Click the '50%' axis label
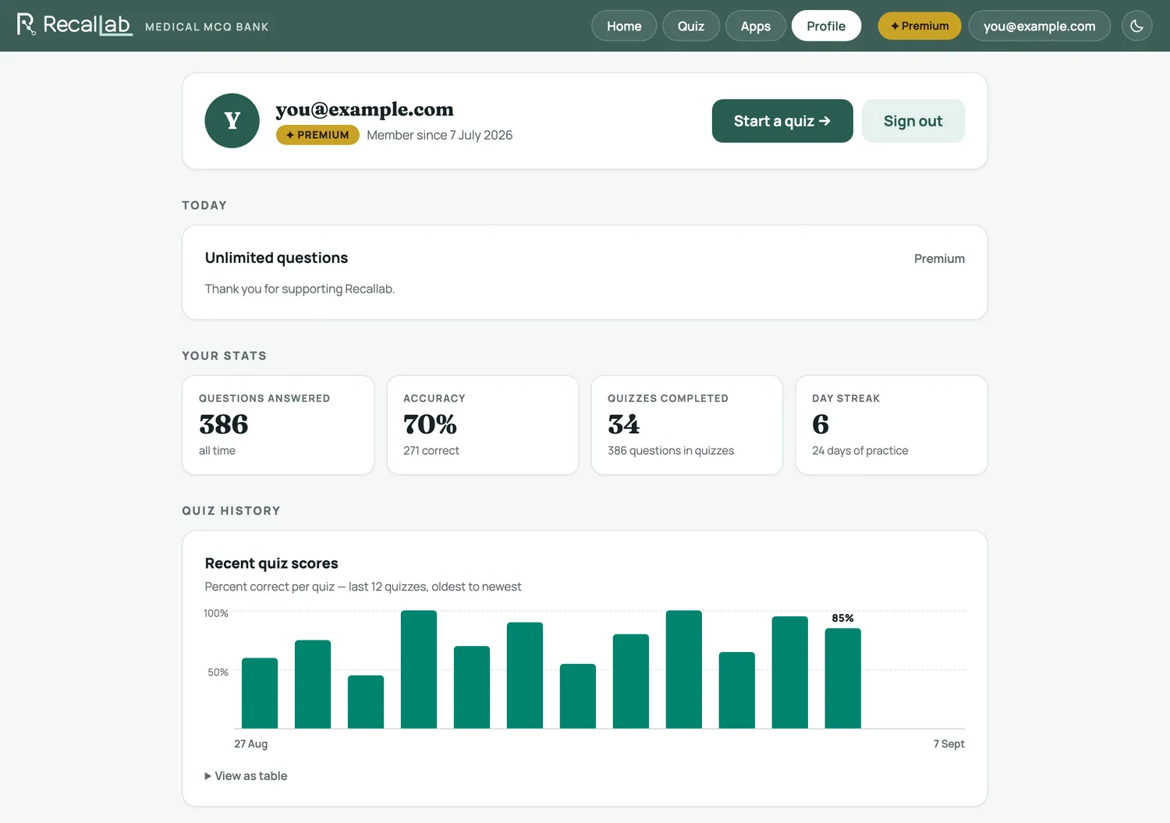Screen dimensions: 1170x823 (x=218, y=672)
